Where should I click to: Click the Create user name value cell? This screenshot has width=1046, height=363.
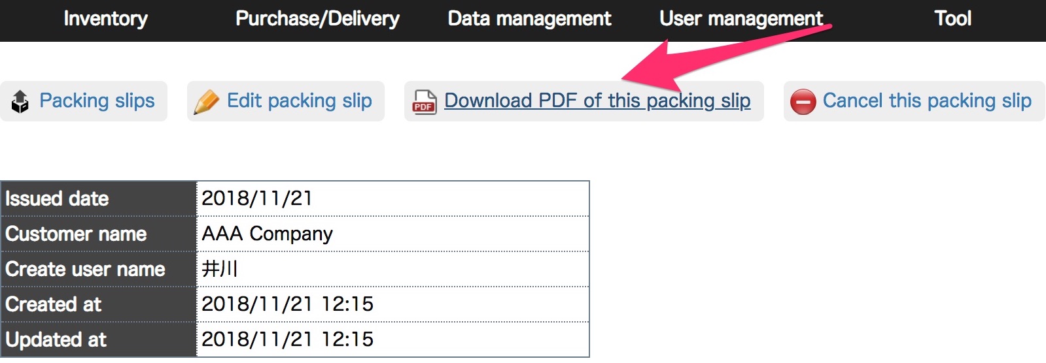pyautogui.click(x=392, y=269)
